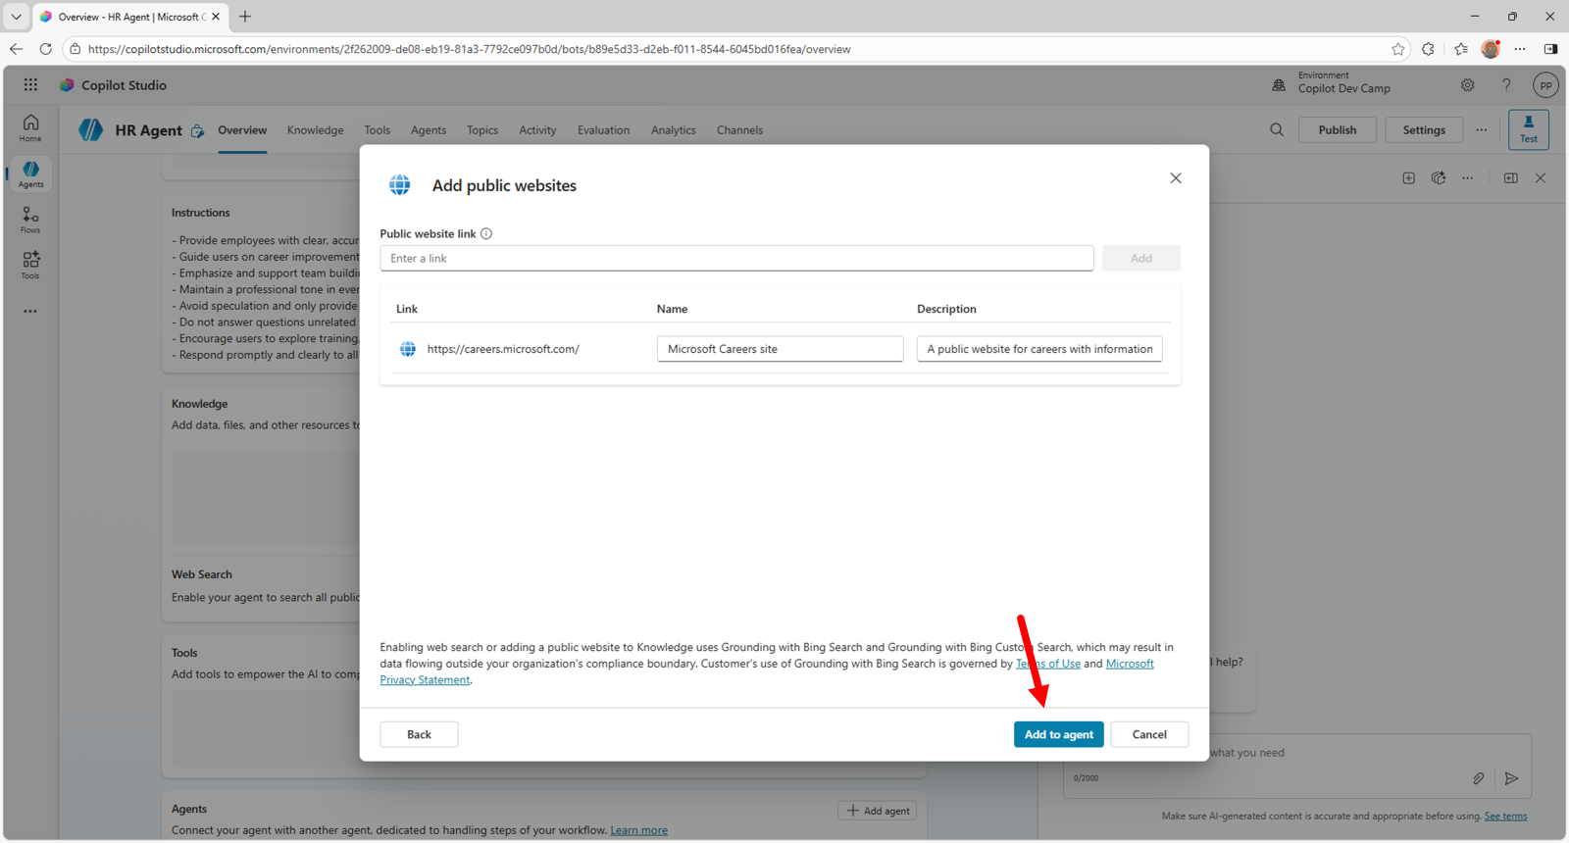Select the Copilot Dev Camp environment
Screen dimensions: 1569x843
point(1344,88)
